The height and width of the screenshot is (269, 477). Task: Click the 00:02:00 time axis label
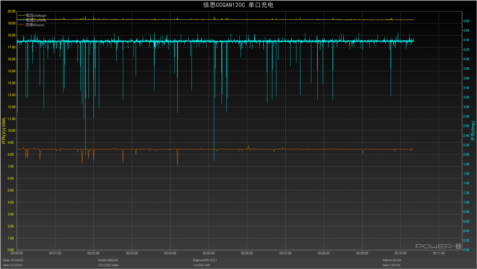click(x=93, y=253)
